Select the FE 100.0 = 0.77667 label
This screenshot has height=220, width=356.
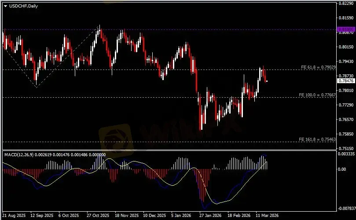pos(317,95)
